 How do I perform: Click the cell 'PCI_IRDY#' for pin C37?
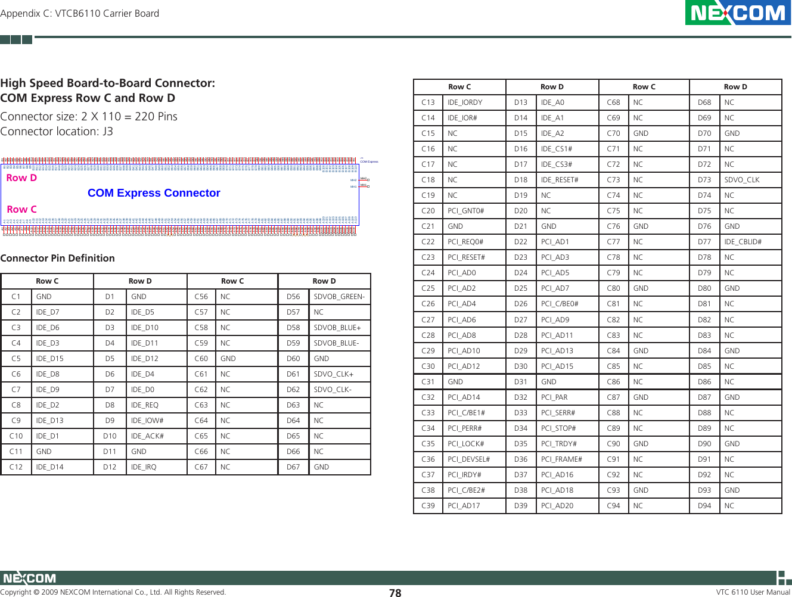(474, 475)
